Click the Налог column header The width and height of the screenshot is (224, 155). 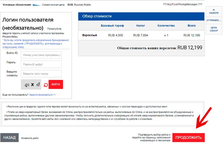click(140, 26)
